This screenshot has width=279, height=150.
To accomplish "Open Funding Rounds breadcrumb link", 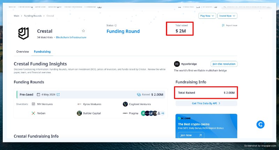I will (33, 16).
